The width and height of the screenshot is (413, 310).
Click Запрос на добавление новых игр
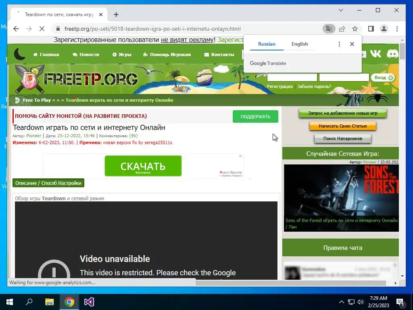tap(342, 113)
